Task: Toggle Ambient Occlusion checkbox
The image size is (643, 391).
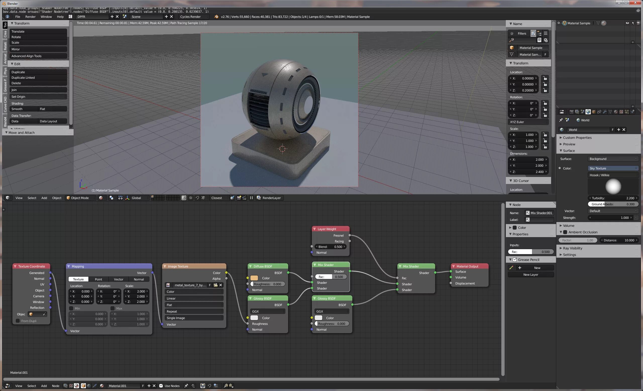Action: [565, 232]
